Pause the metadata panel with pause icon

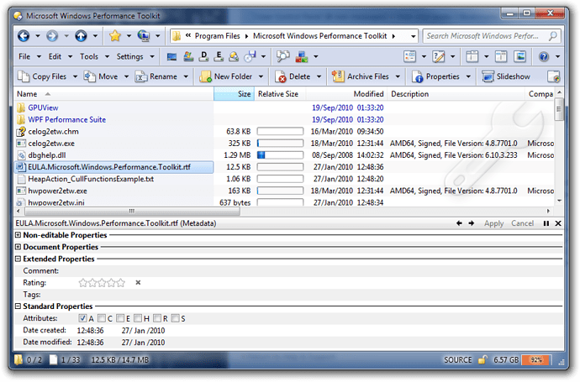click(x=546, y=223)
